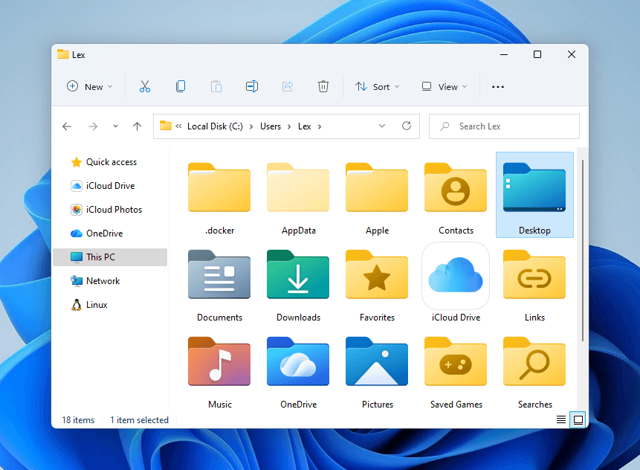Select the Searches folder icon

tap(534, 361)
